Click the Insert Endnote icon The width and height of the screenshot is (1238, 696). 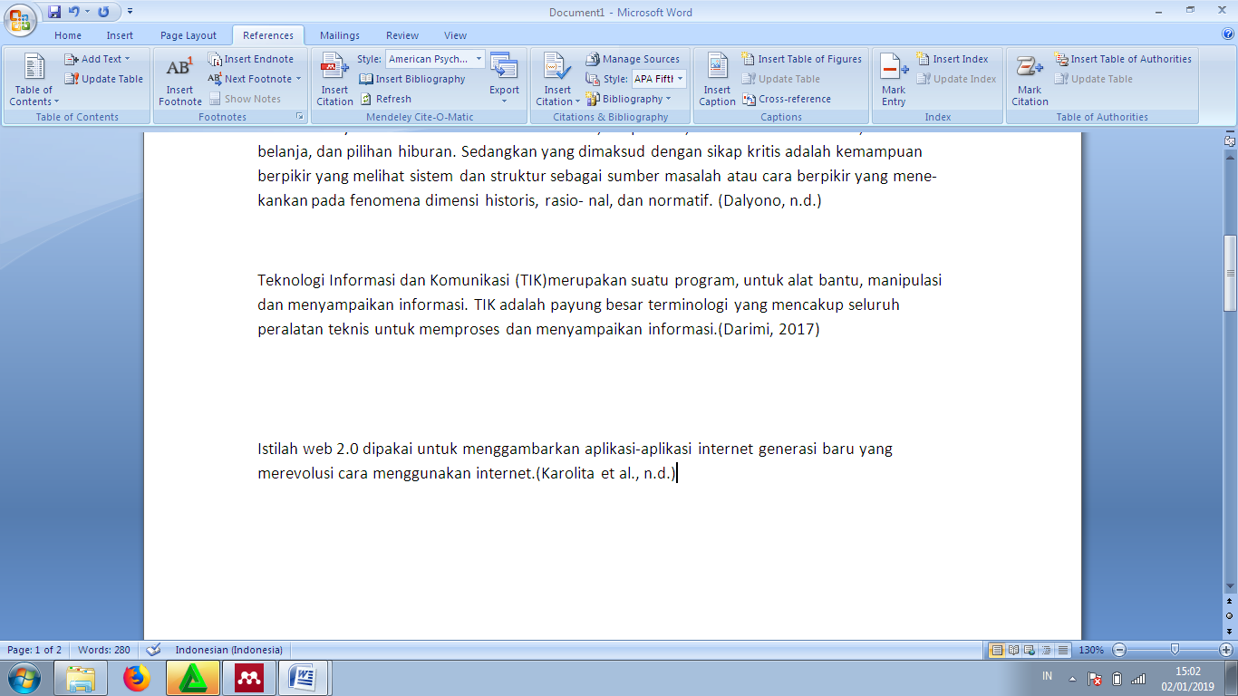point(251,59)
